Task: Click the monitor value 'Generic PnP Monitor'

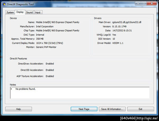Action: tap(46, 47)
